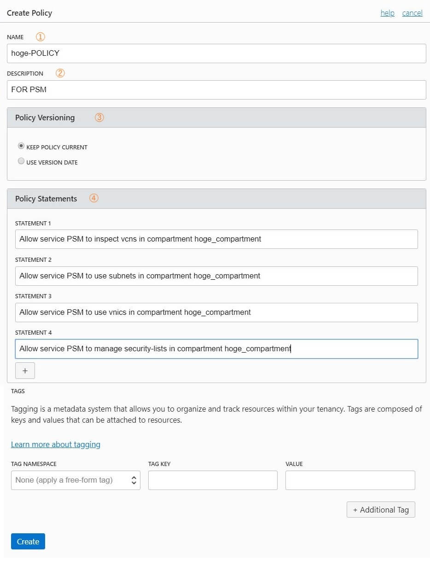Viewport: 430px width, 584px height.
Task: Click the + Additional Tag button
Action: pyautogui.click(x=381, y=510)
